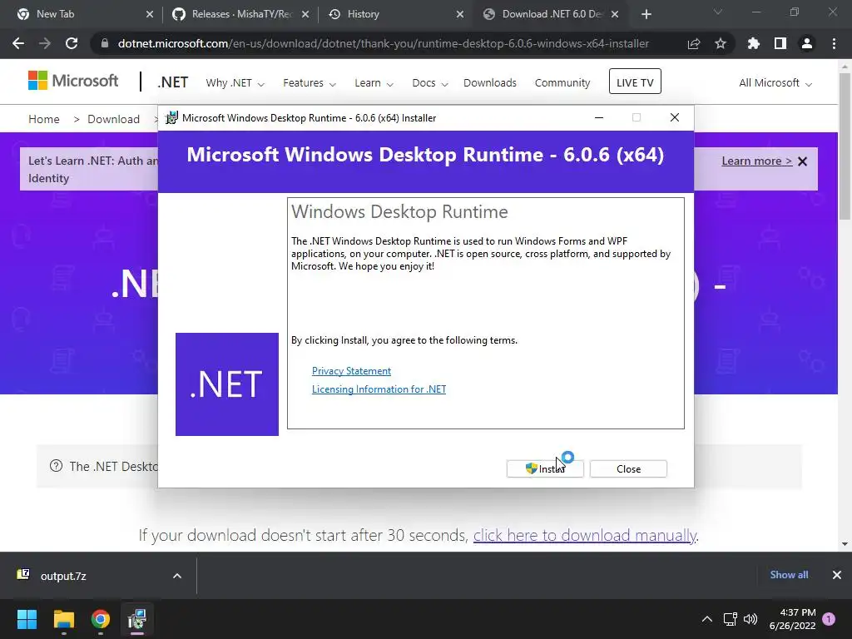Reload the page with the refresh icon
852x639 pixels.
coord(72,43)
